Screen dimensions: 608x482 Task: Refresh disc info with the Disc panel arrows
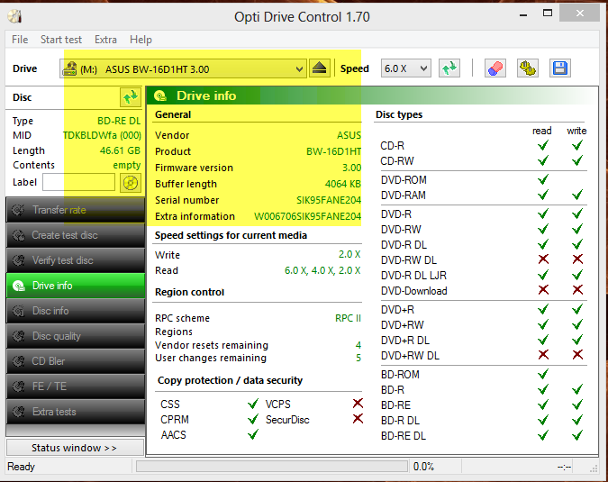pyautogui.click(x=131, y=97)
